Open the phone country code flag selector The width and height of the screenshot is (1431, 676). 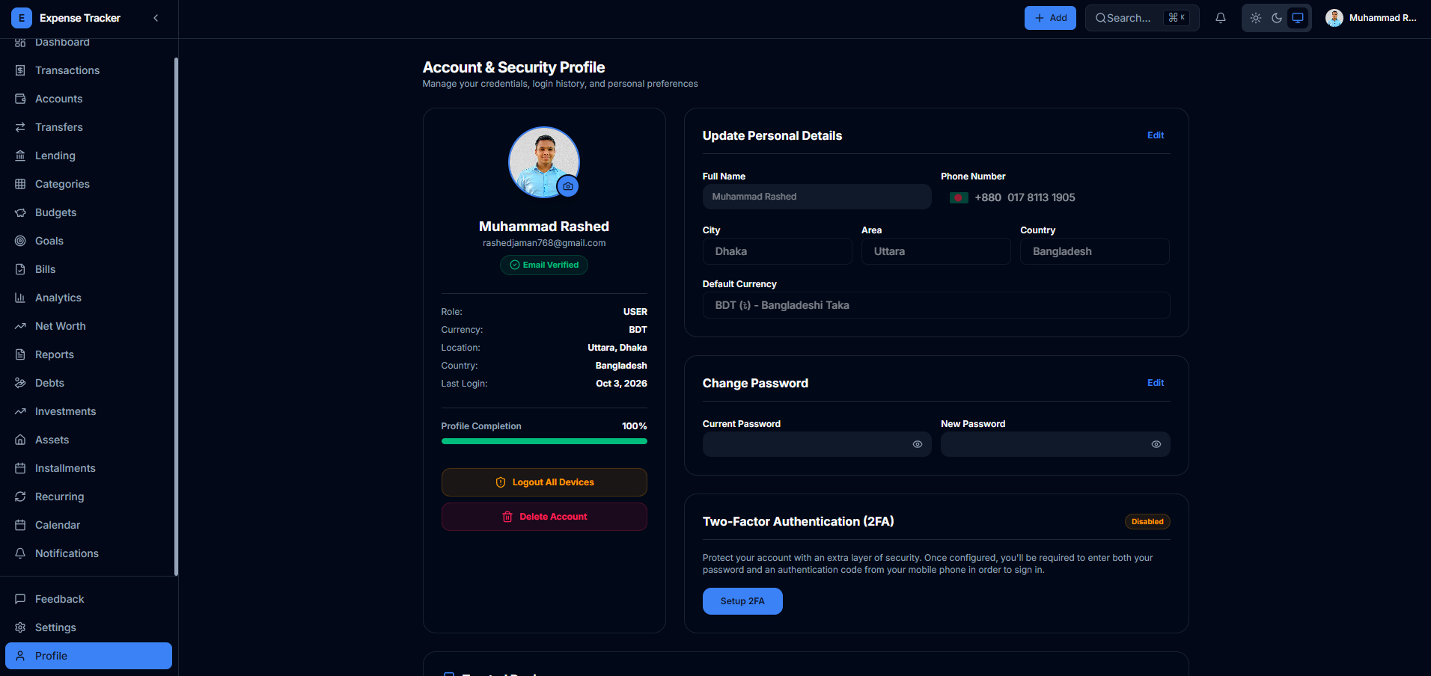(959, 197)
